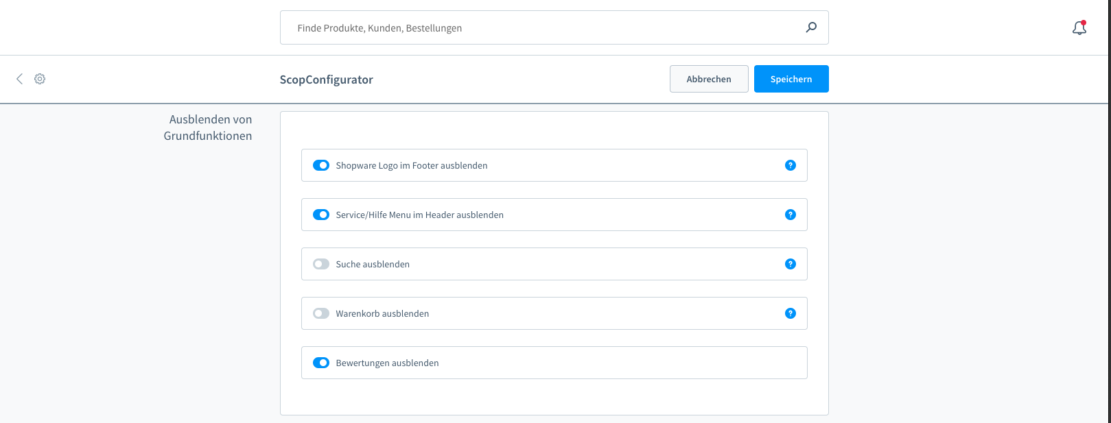Click the 'Bewertungen ausblenden' label text
This screenshot has height=423, width=1111.
387,363
